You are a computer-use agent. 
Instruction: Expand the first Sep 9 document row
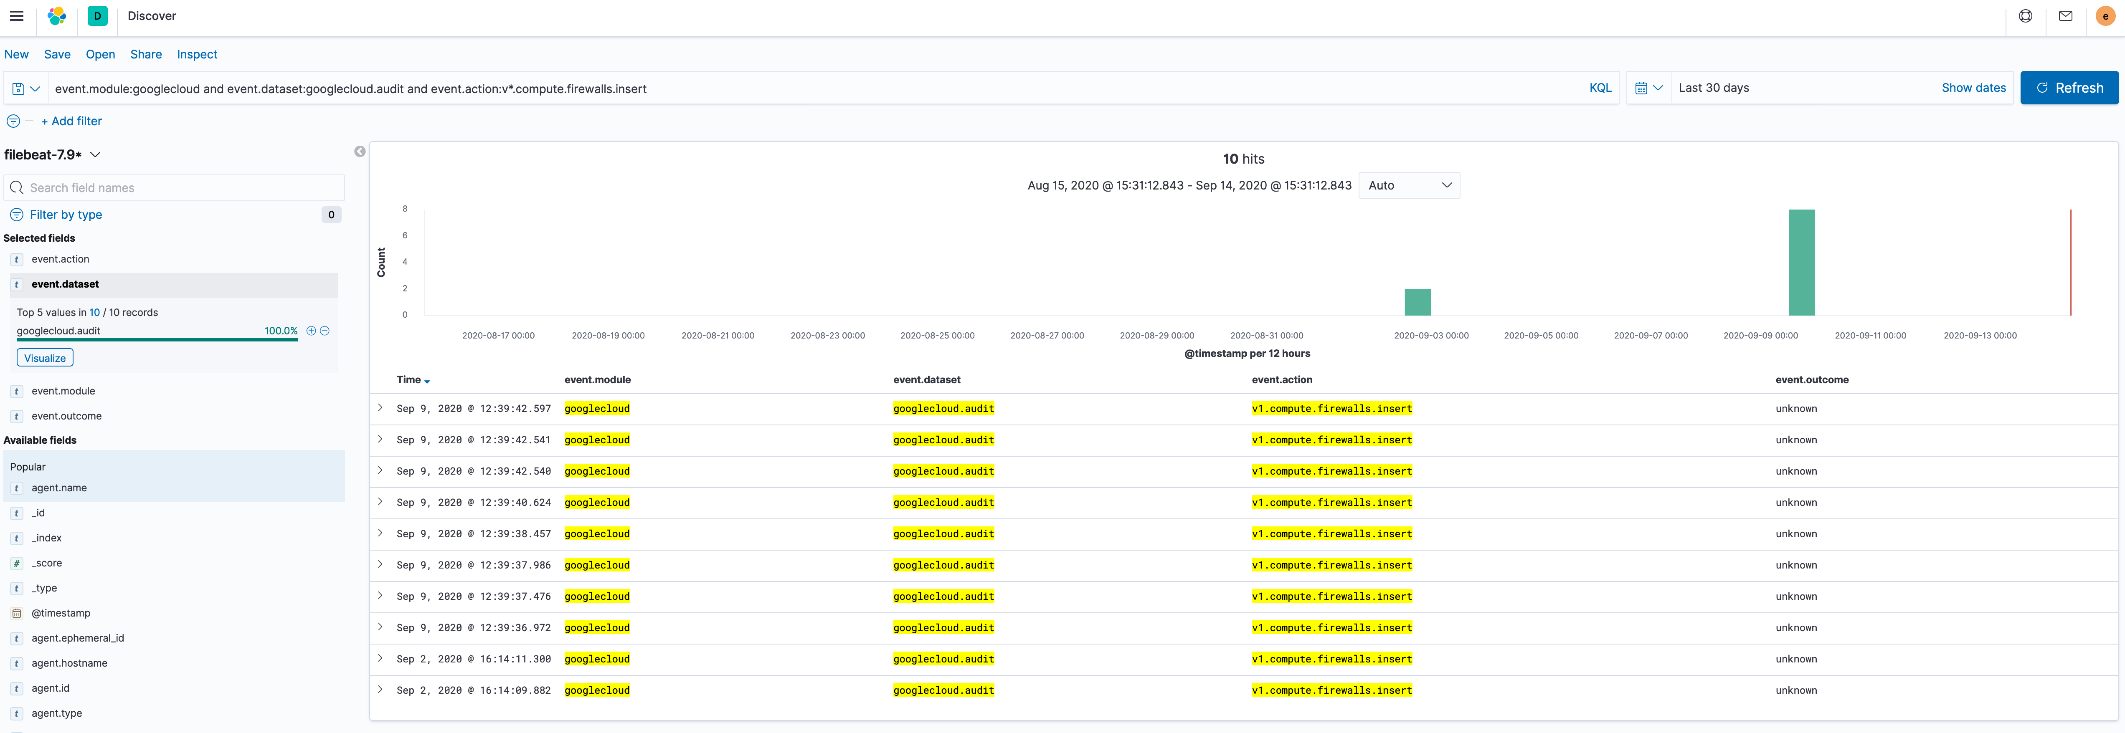[380, 407]
